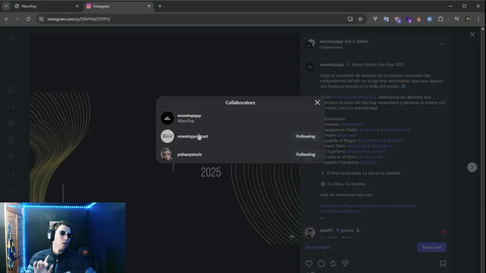Screen dimensions: 486x273
Task: Open post more options menu
Action: 442,44
